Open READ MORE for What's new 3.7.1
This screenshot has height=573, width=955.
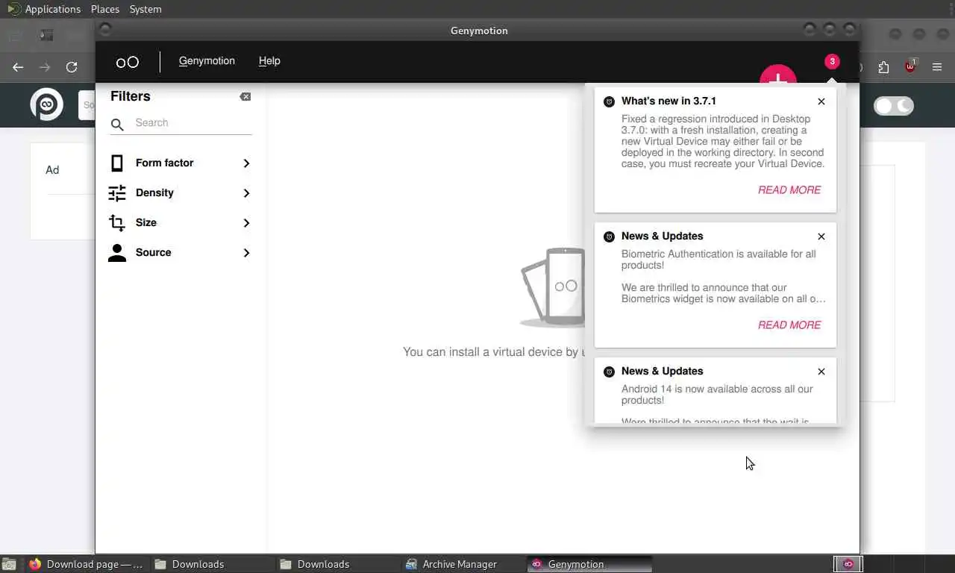[789, 190]
